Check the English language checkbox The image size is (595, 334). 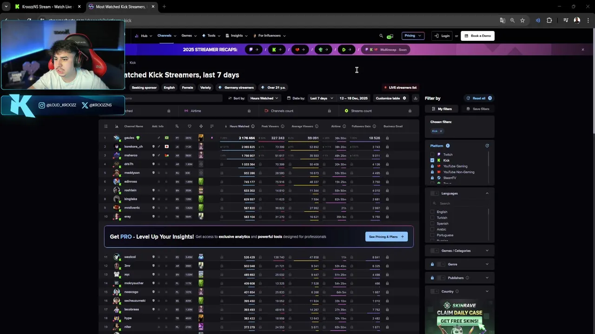point(432,212)
